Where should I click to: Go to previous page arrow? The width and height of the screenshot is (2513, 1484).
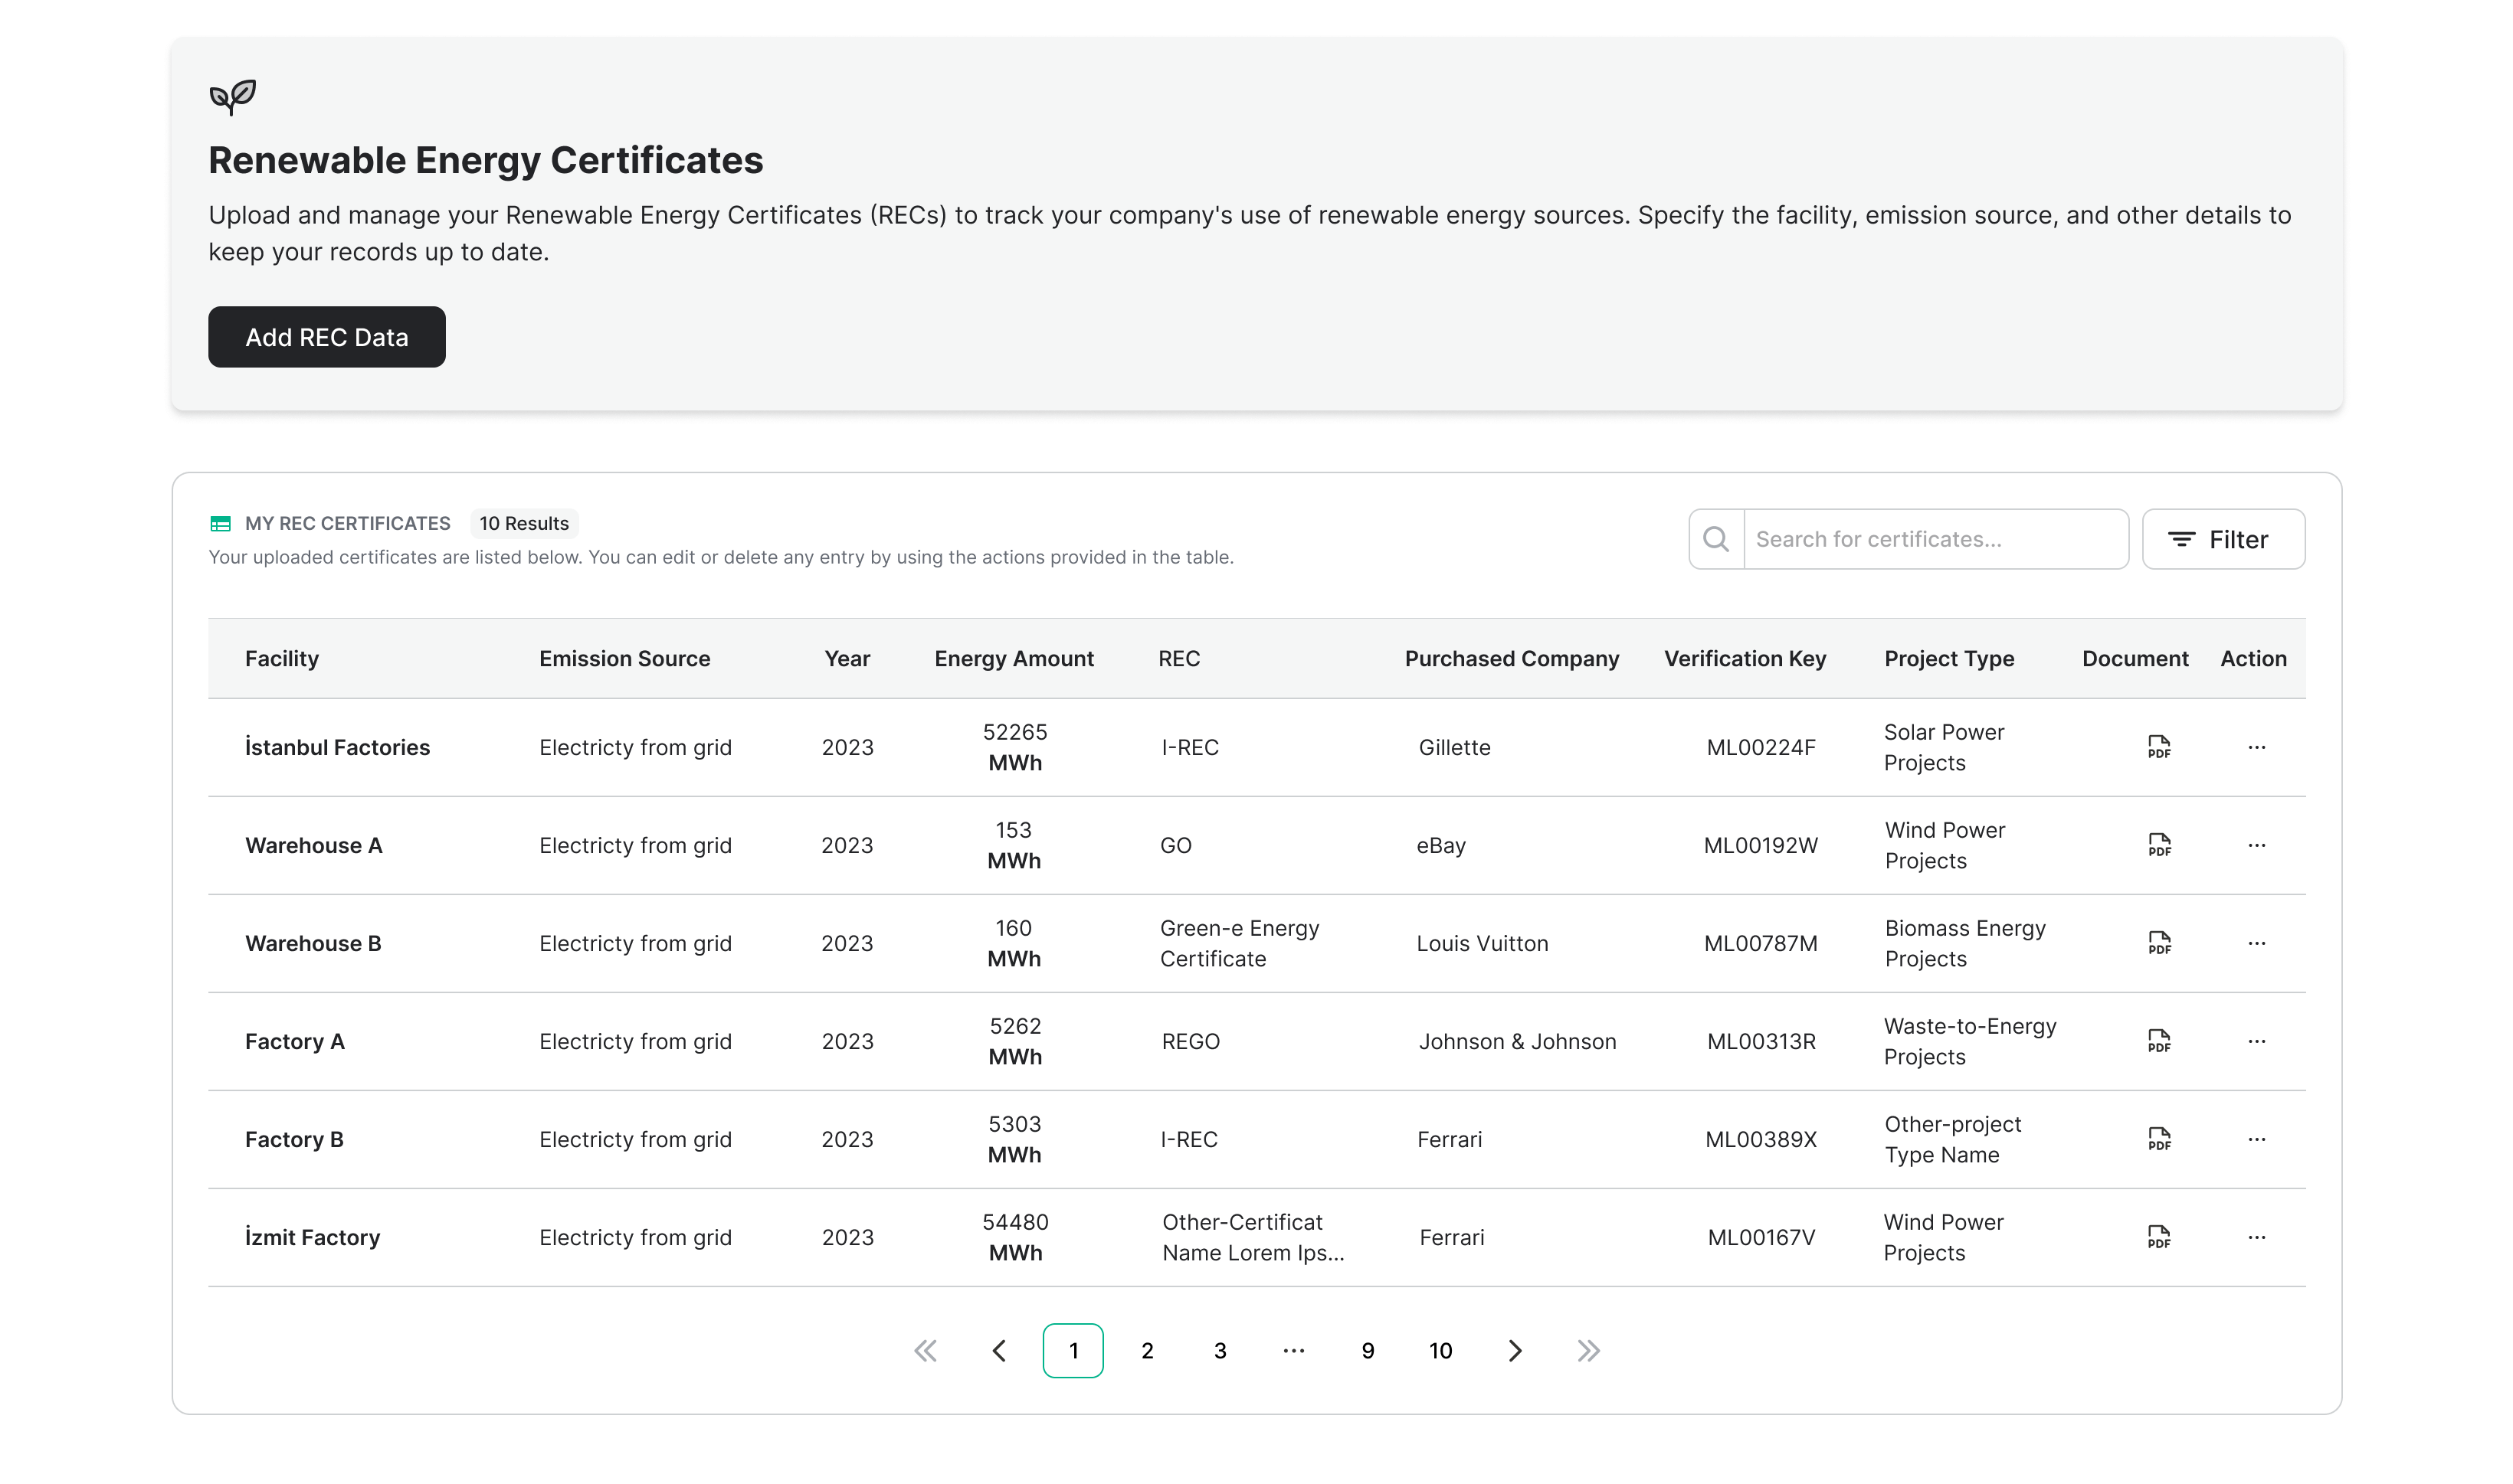coord(998,1351)
